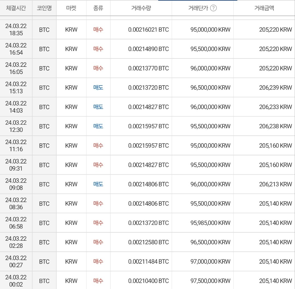The image size is (295, 289).
Task: Click the help icon beside 거래단가
Action: pyautogui.click(x=213, y=8)
